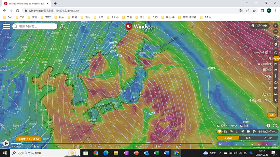Open PowerPoint from the taskbar
Viewport: 280px width, 157px height.
(136, 153)
